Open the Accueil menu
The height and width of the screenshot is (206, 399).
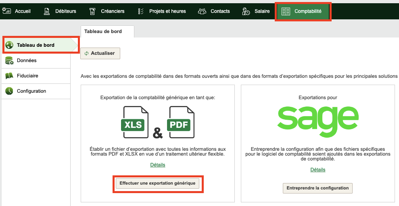pyautogui.click(x=23, y=11)
